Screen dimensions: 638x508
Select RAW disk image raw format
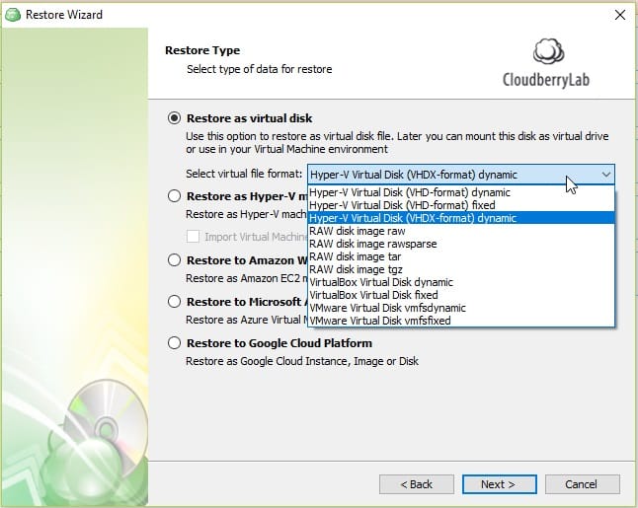[x=461, y=231]
